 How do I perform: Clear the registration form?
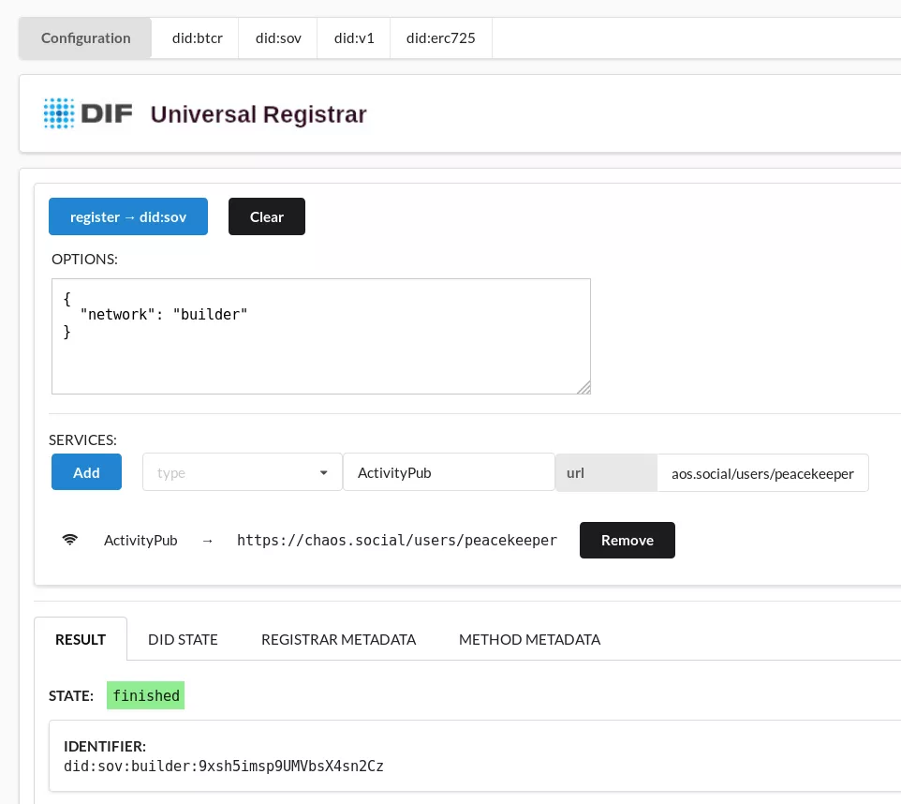[266, 216]
